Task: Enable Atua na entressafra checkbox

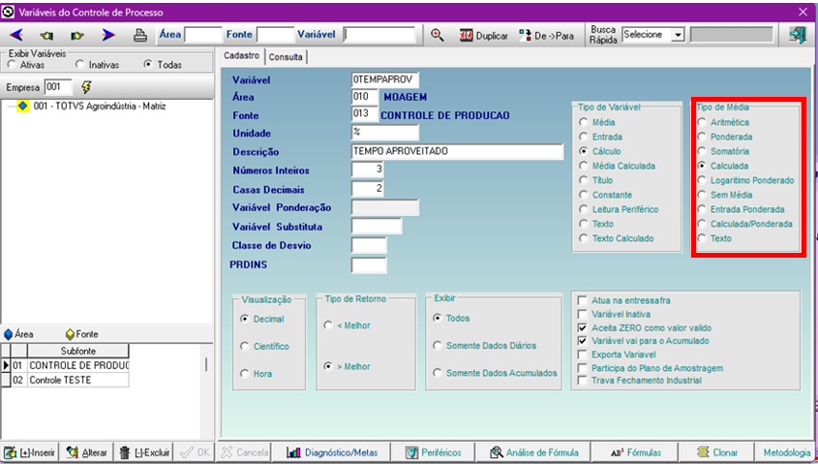Action: tap(583, 300)
